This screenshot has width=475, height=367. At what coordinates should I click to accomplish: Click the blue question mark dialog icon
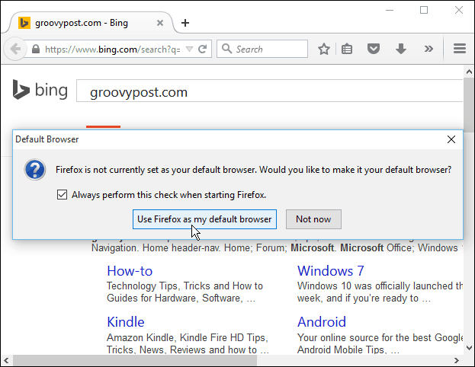click(35, 170)
